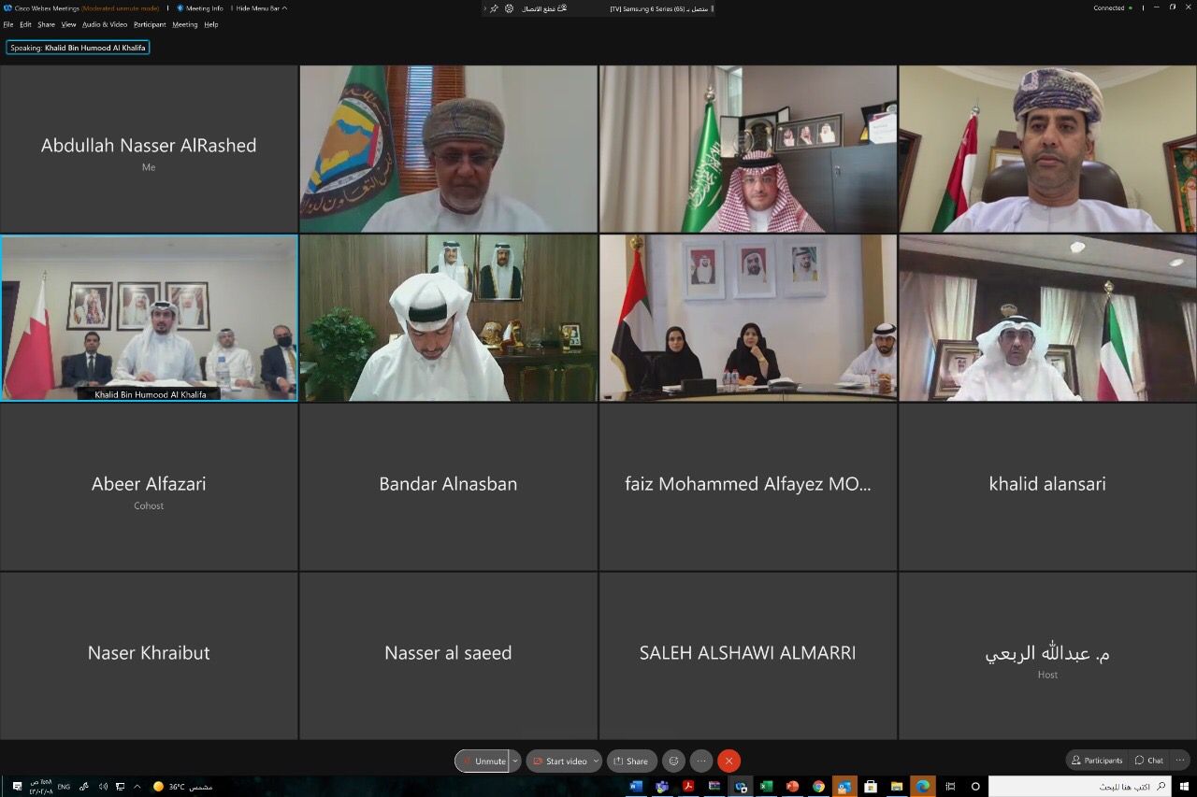Click the panel options ellipsis beside Chat
This screenshot has height=797, width=1197.
coord(1180,761)
